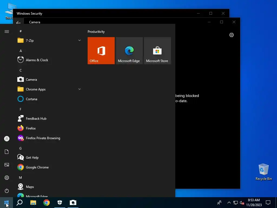Open Cortana from the app list
Viewport: 277px width, 208px height.
[49, 99]
